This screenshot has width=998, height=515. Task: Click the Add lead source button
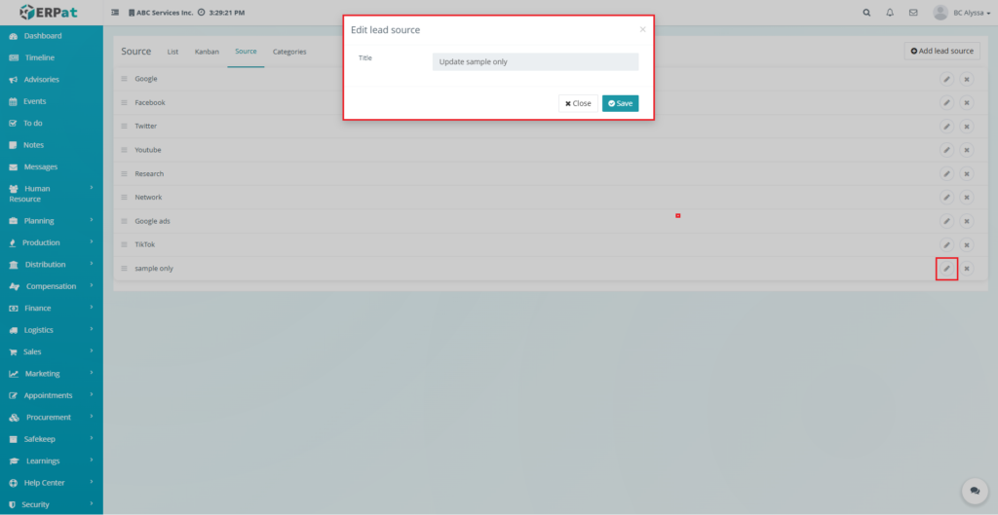click(x=941, y=51)
